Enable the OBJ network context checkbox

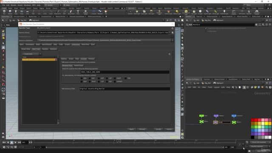[82, 78]
